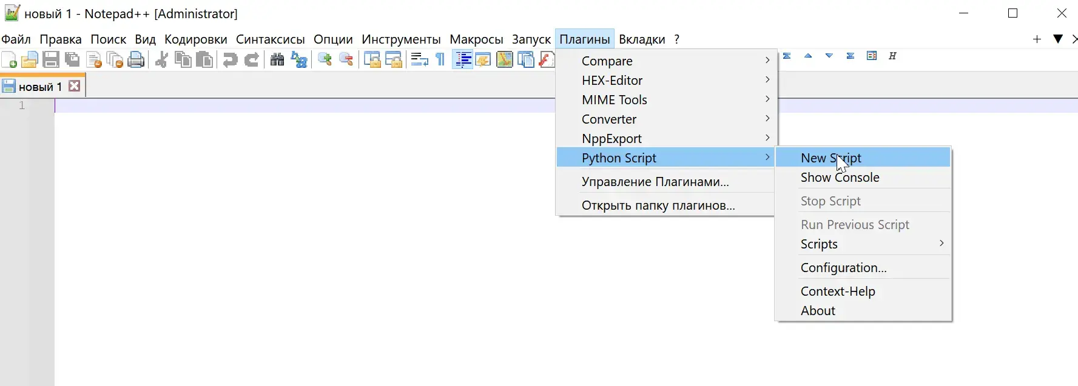1078x386 pixels.
Task: Close the новый 1 tab with red X
Action: pos(75,86)
